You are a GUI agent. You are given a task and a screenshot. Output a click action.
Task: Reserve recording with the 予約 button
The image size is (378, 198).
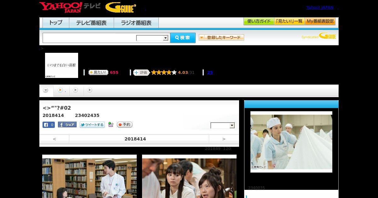(125, 125)
